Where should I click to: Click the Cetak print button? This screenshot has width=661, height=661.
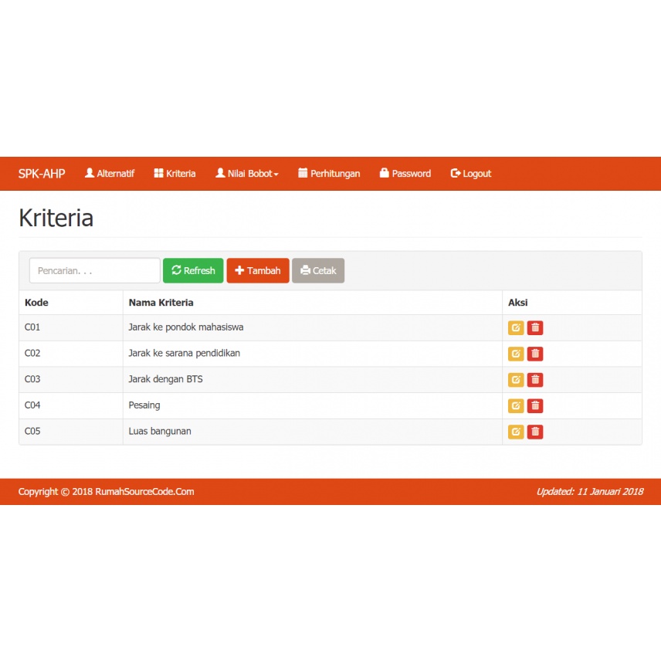[318, 271]
